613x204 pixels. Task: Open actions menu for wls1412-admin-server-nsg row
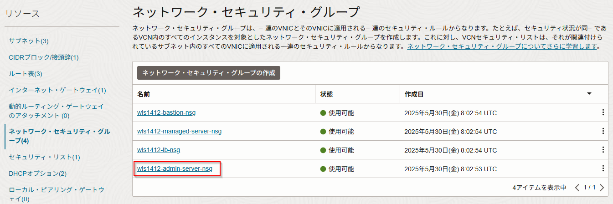[x=603, y=168]
